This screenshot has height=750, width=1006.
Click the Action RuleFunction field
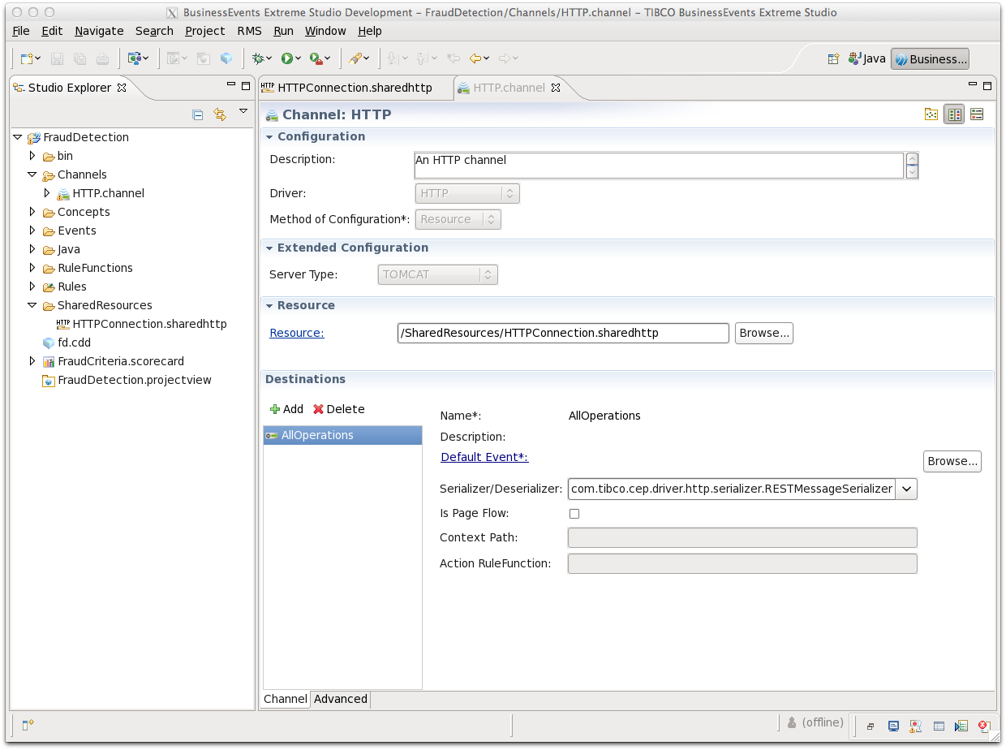tap(742, 563)
